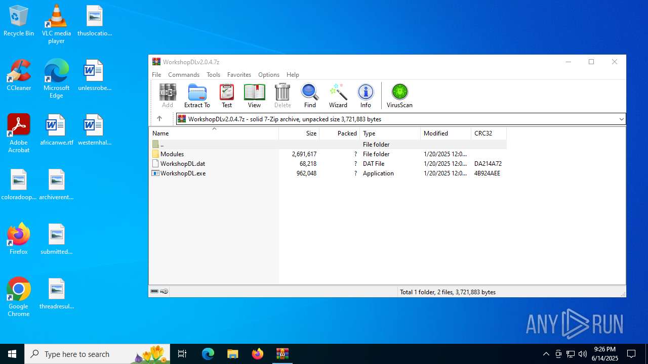Viewport: 648px width, 364px height.
Task: Select the Modules folder row
Action: (328, 154)
